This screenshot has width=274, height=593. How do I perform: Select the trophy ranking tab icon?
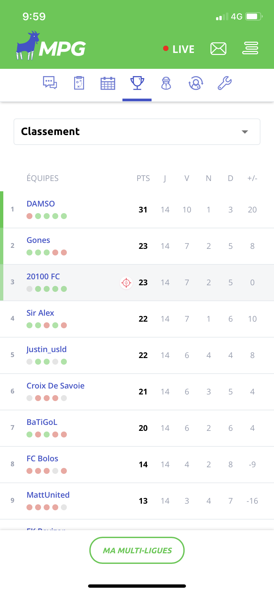(137, 83)
